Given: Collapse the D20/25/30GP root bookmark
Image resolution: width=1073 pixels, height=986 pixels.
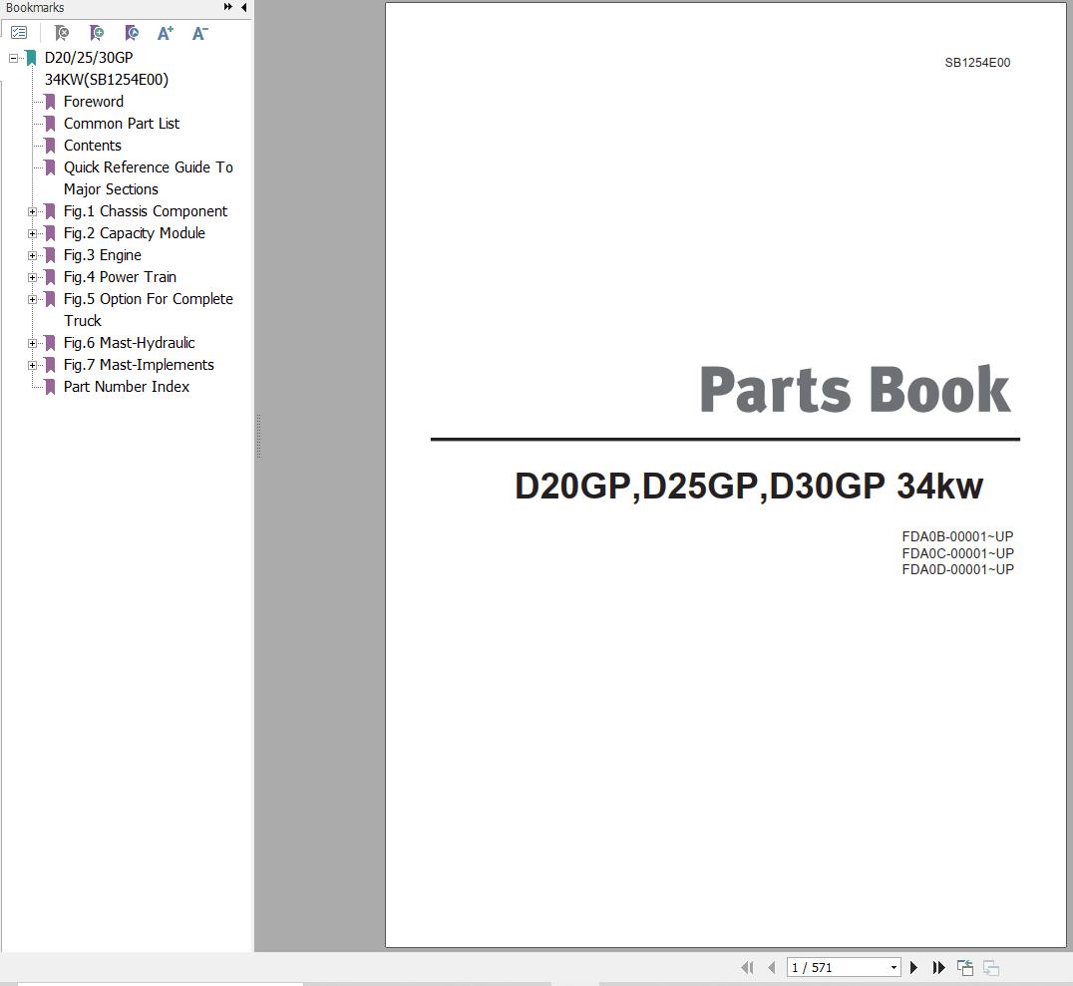Looking at the screenshot, I should [13, 58].
